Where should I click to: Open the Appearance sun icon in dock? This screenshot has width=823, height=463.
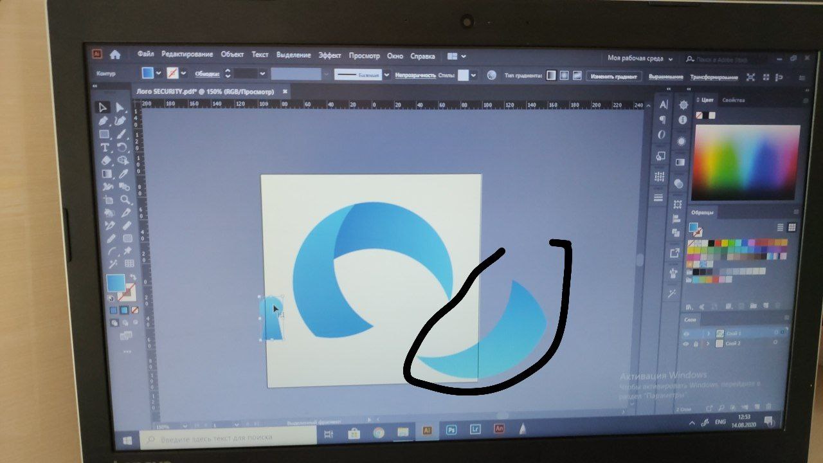(x=682, y=141)
